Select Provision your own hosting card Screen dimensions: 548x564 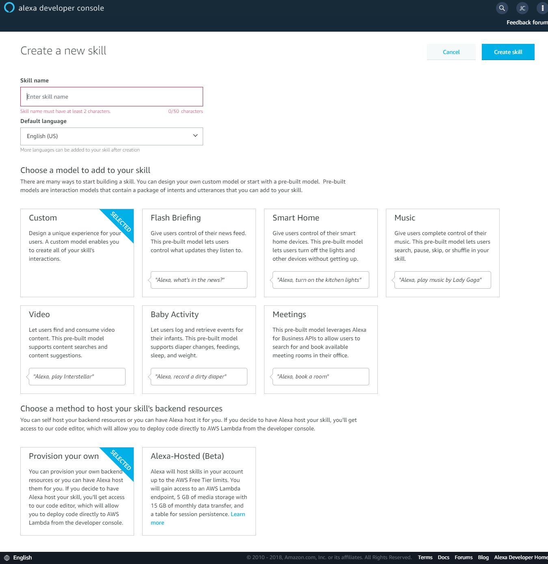tap(77, 491)
